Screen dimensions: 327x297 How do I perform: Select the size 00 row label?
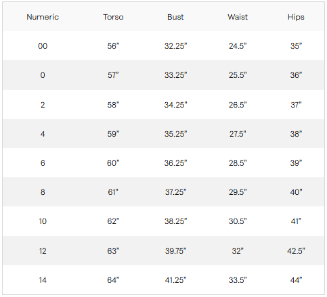(x=43, y=46)
